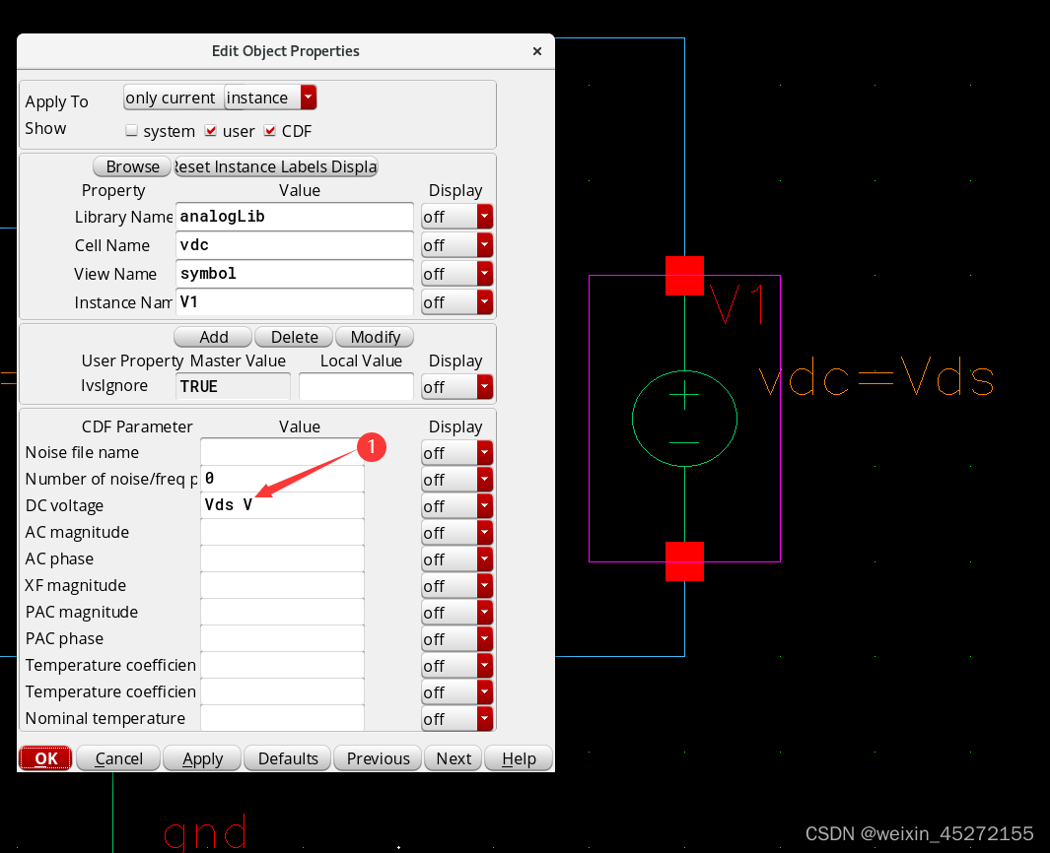Click Reset Instance Labels Display
The height and width of the screenshot is (853, 1050).
[275, 166]
